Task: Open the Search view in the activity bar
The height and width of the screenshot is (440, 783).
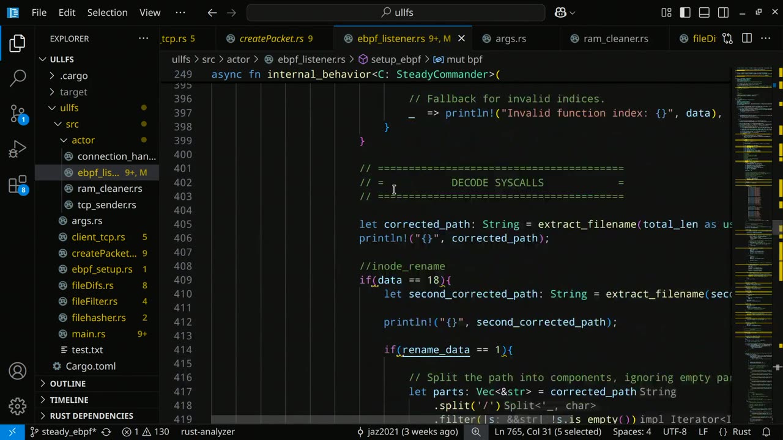Action: [x=18, y=78]
